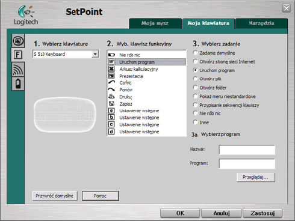Select Otwórz stronę sieci Internet option
Viewport: 295px width, 221px height.
click(195, 61)
